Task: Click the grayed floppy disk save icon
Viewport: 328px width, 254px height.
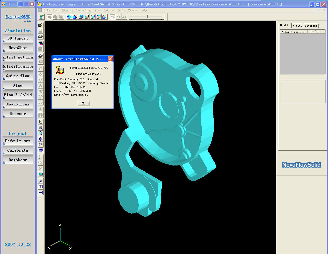Action: (40, 31)
